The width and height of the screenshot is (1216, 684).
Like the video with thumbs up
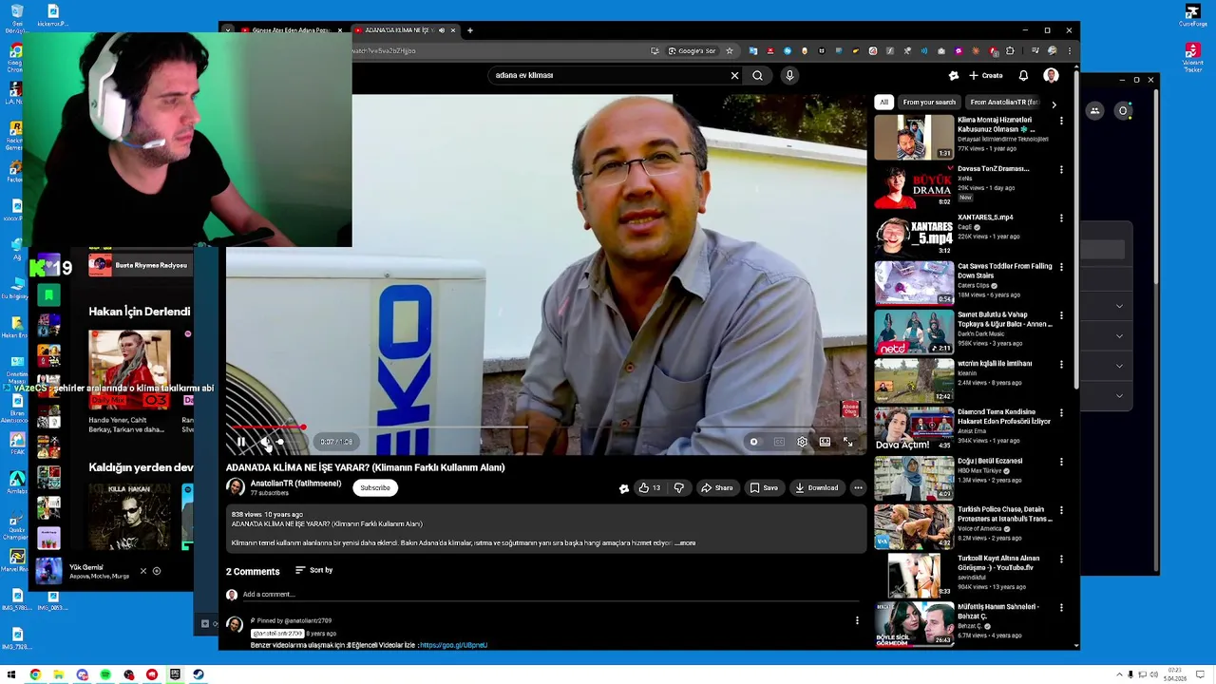coord(650,488)
